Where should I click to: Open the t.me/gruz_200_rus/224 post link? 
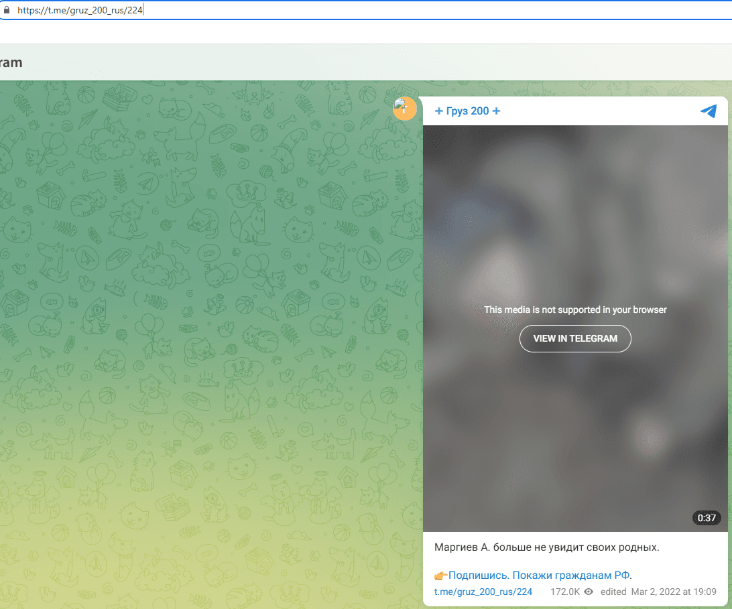click(x=483, y=592)
